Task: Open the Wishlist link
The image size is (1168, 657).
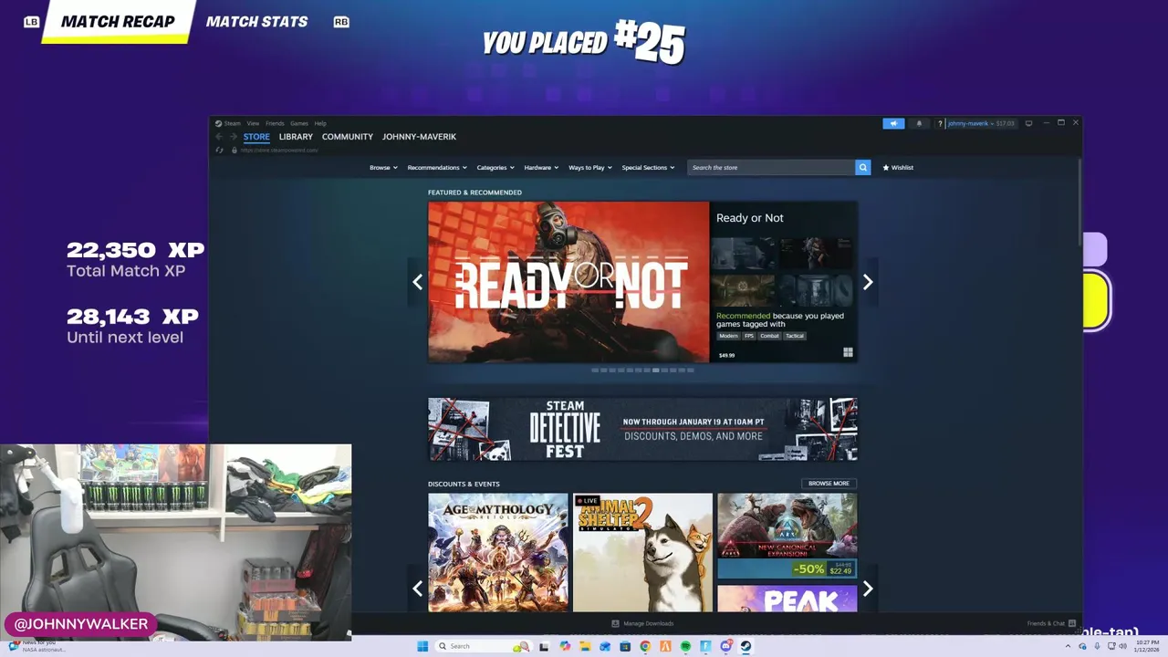Action: (x=898, y=168)
